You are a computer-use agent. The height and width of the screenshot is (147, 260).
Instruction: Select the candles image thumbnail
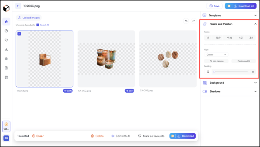pyautogui.click(x=106, y=59)
